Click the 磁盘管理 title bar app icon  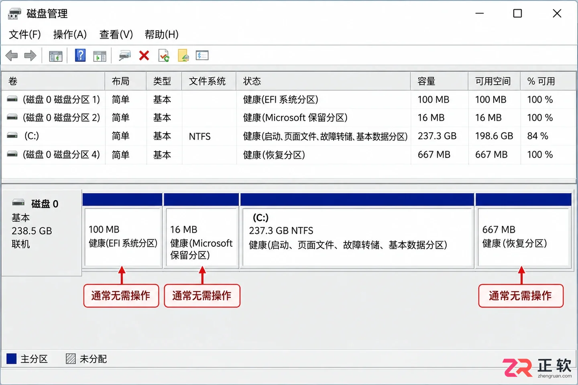click(x=14, y=14)
